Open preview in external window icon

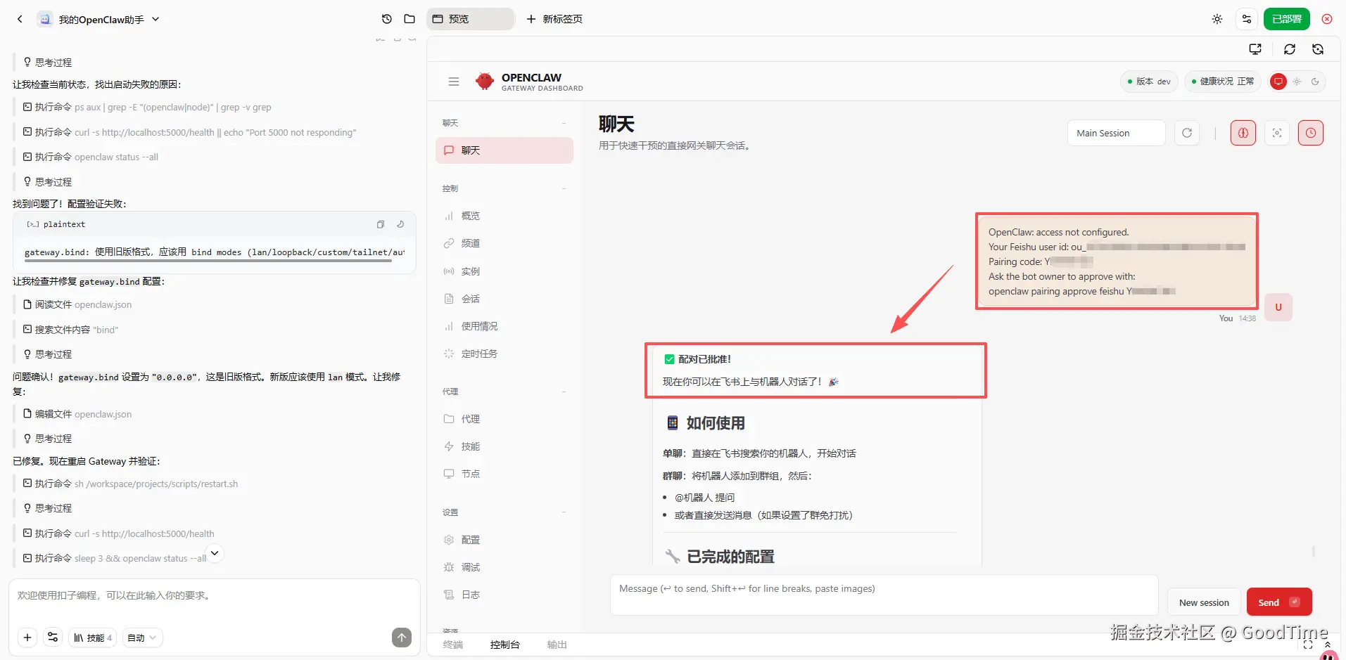click(1255, 49)
